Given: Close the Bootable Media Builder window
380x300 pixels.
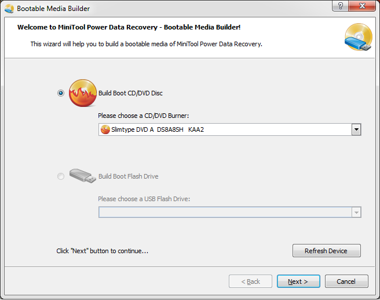Looking at the screenshot, I should tap(362, 6).
